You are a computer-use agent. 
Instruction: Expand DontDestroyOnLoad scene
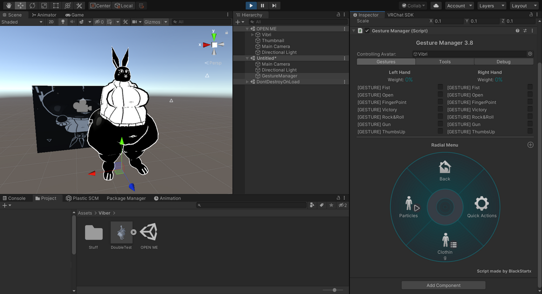pyautogui.click(x=247, y=81)
